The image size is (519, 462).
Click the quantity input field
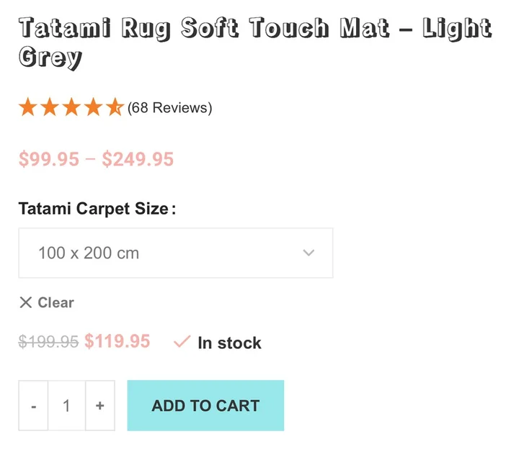pos(66,406)
